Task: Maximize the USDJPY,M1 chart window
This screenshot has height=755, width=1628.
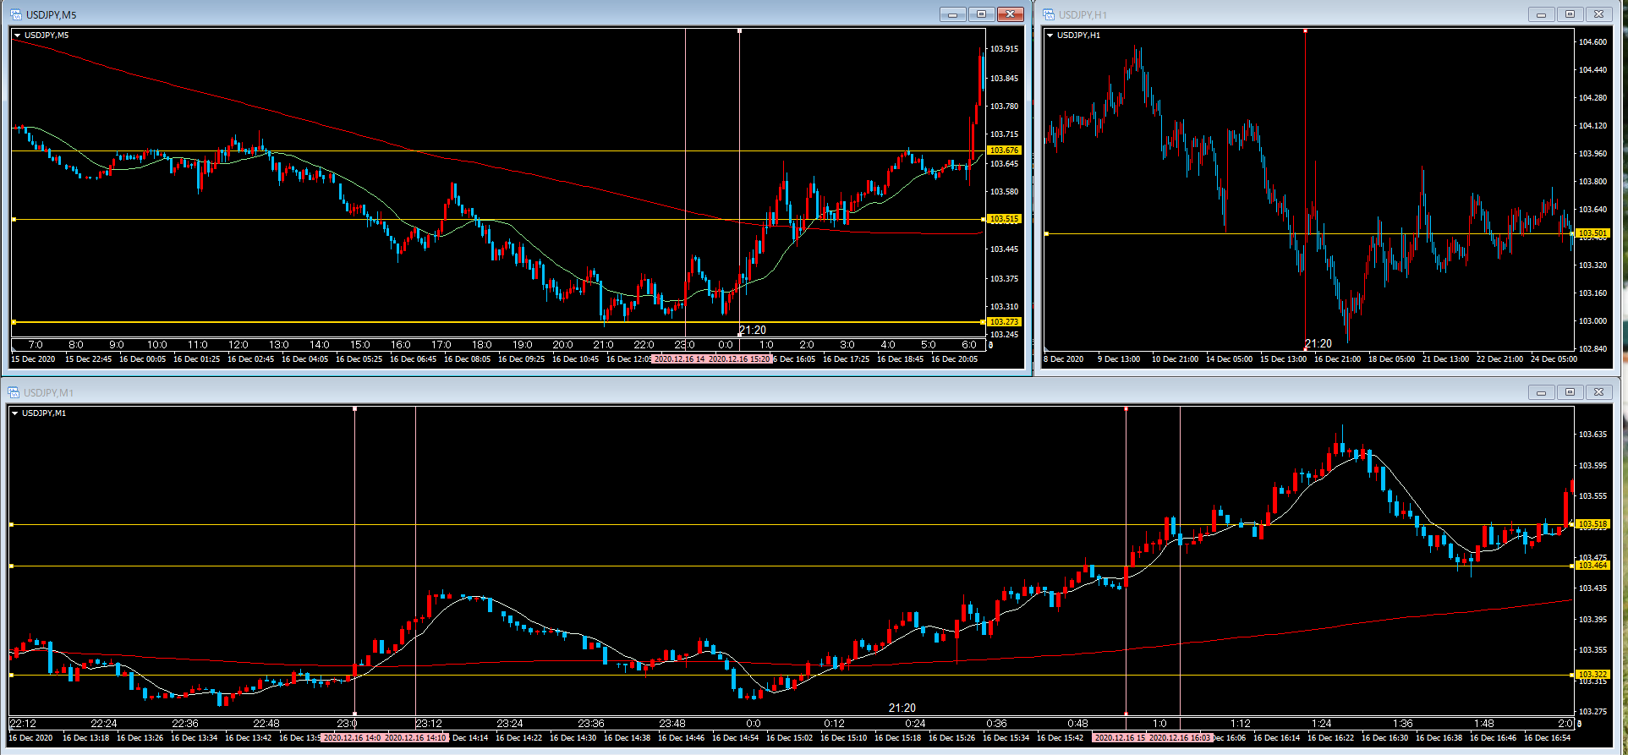Action: (x=1570, y=392)
